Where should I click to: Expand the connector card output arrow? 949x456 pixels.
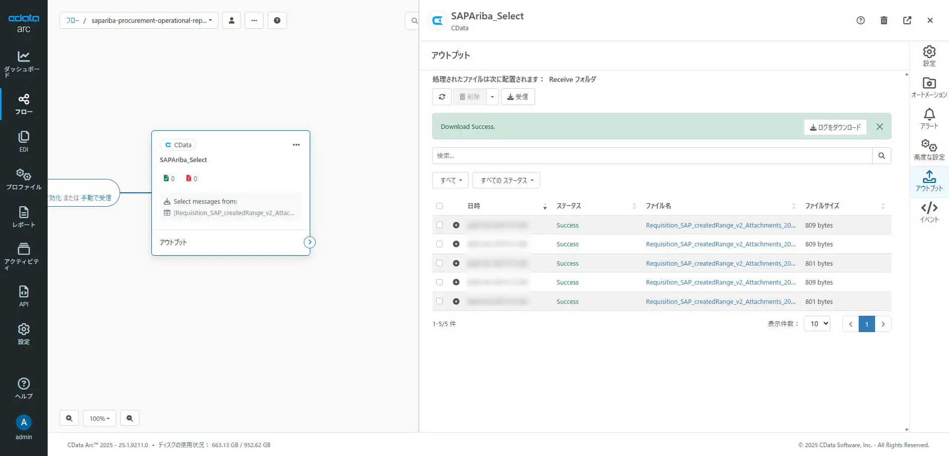(310, 242)
